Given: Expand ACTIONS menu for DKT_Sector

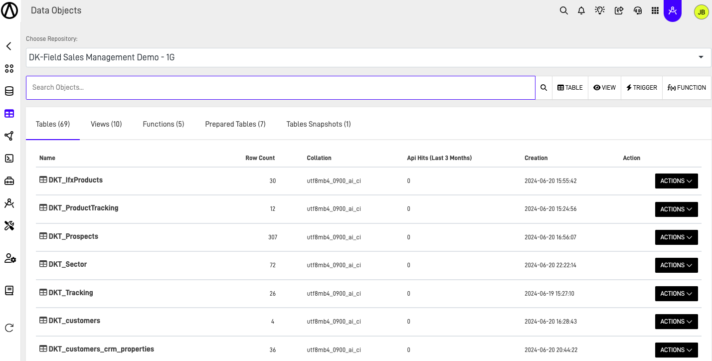Looking at the screenshot, I should point(676,265).
